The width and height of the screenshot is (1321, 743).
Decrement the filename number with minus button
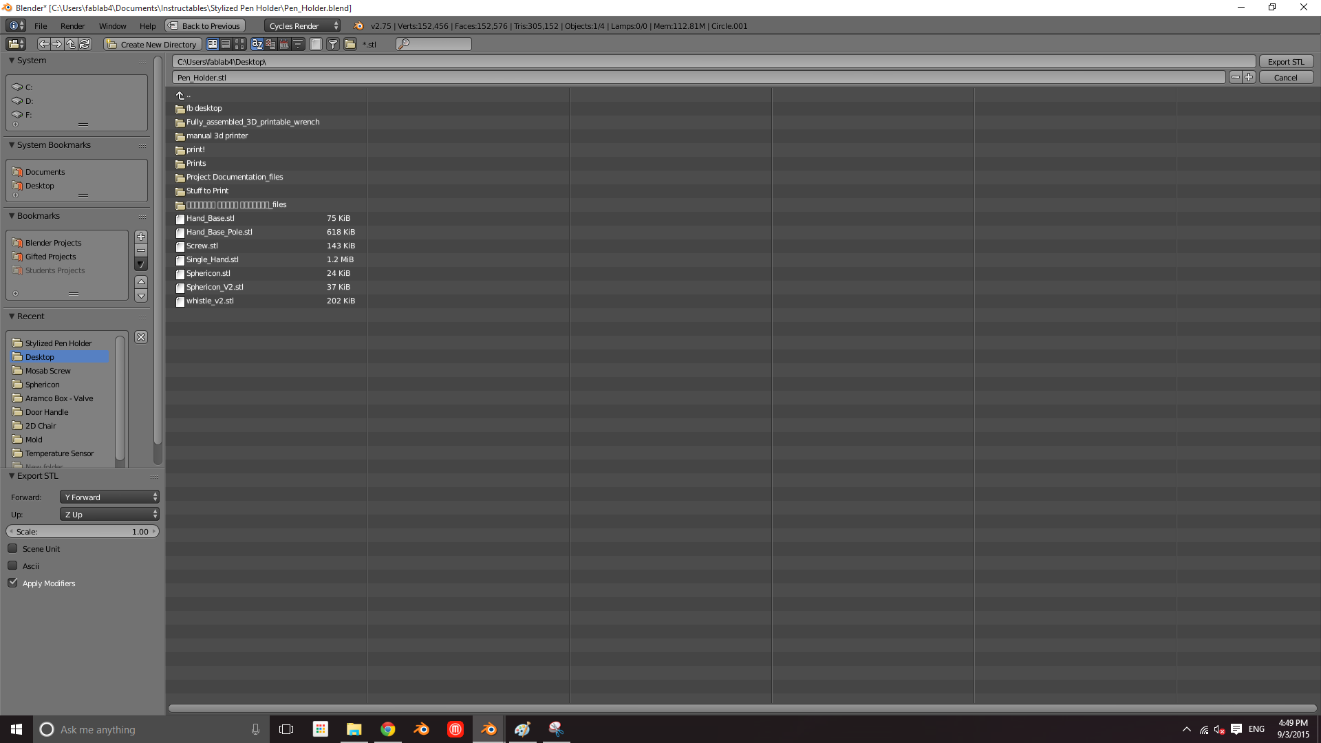coord(1236,77)
